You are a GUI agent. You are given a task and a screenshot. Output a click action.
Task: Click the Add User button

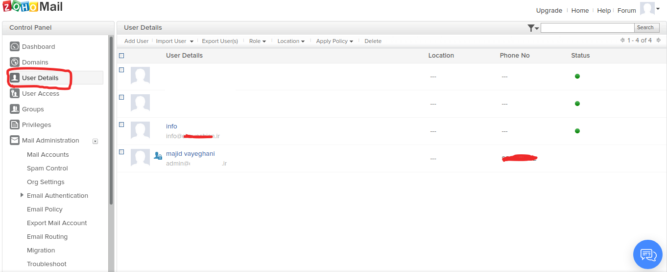click(x=136, y=41)
